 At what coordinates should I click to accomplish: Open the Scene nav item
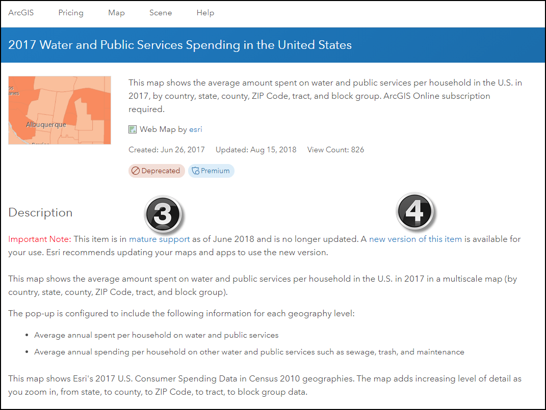(x=161, y=13)
